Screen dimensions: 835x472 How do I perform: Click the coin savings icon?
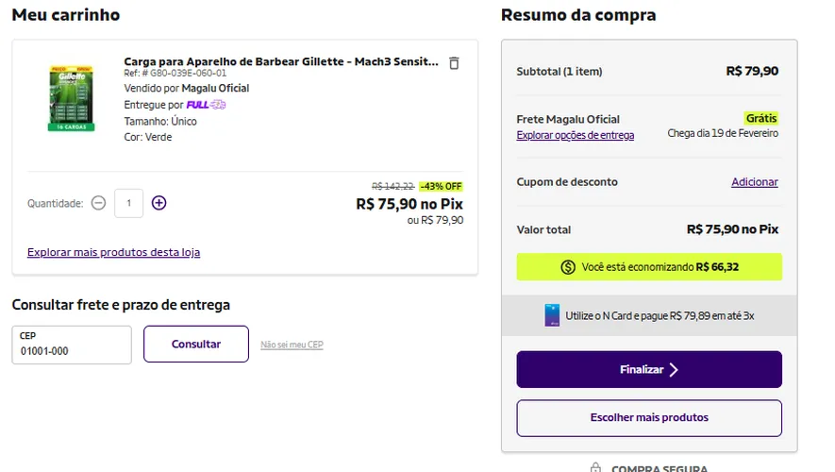coord(568,267)
